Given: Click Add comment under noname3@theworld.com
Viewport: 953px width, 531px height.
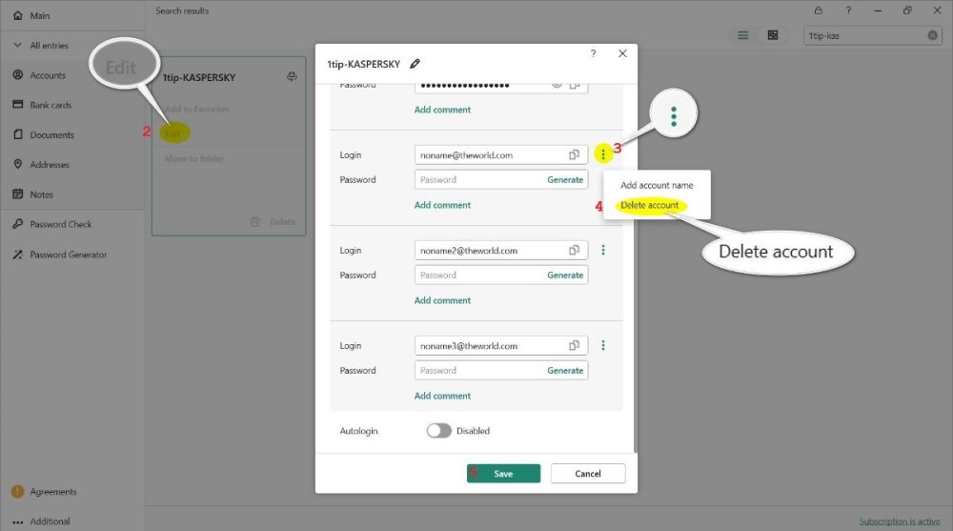Looking at the screenshot, I should click(442, 396).
